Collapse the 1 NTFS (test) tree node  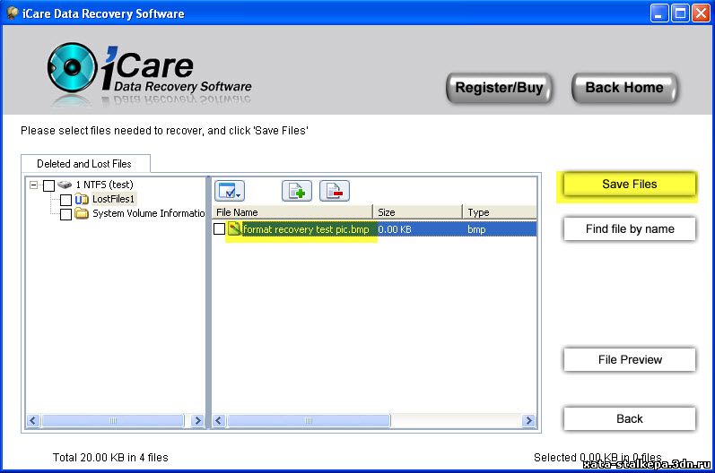pos(33,185)
